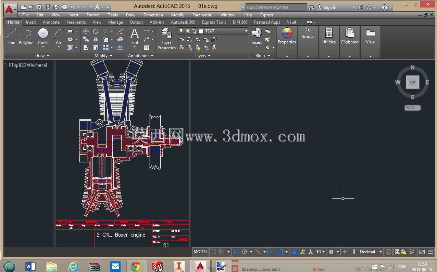Image resolution: width=437 pixels, height=272 pixels.
Task: Select the Copy objects tool
Action: pos(86,39)
